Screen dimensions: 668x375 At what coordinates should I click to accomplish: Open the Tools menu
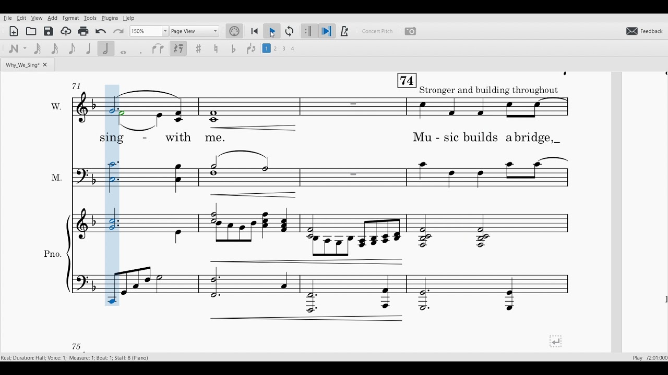(x=90, y=18)
